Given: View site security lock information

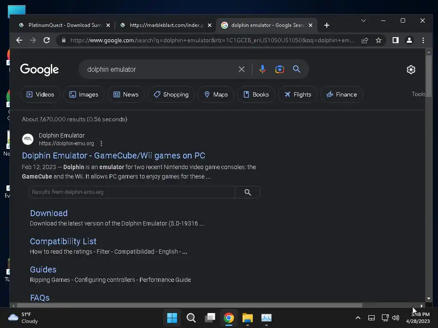Looking at the screenshot, I should [64, 40].
